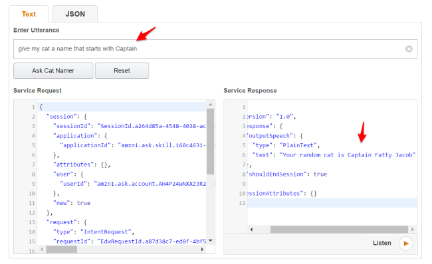The image size is (432, 264).
Task: Clear the utterance with the X icon
Action: (409, 49)
